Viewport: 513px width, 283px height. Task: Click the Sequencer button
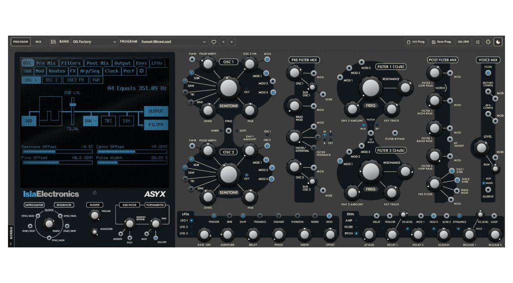coord(64,205)
